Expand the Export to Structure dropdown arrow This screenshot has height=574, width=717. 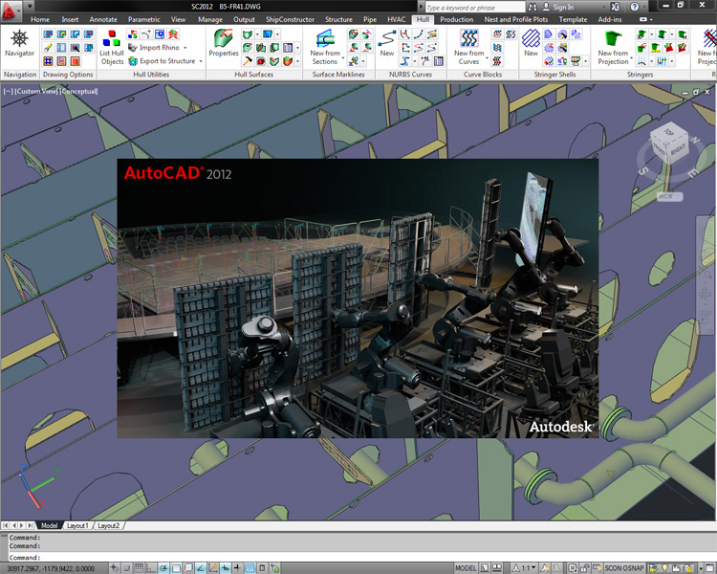201,61
